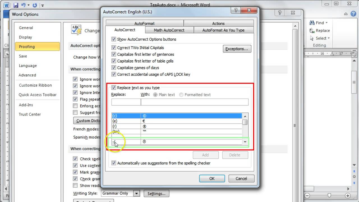Toggle Capitalize names of days checkbox
359x202 pixels.
(x=114, y=68)
